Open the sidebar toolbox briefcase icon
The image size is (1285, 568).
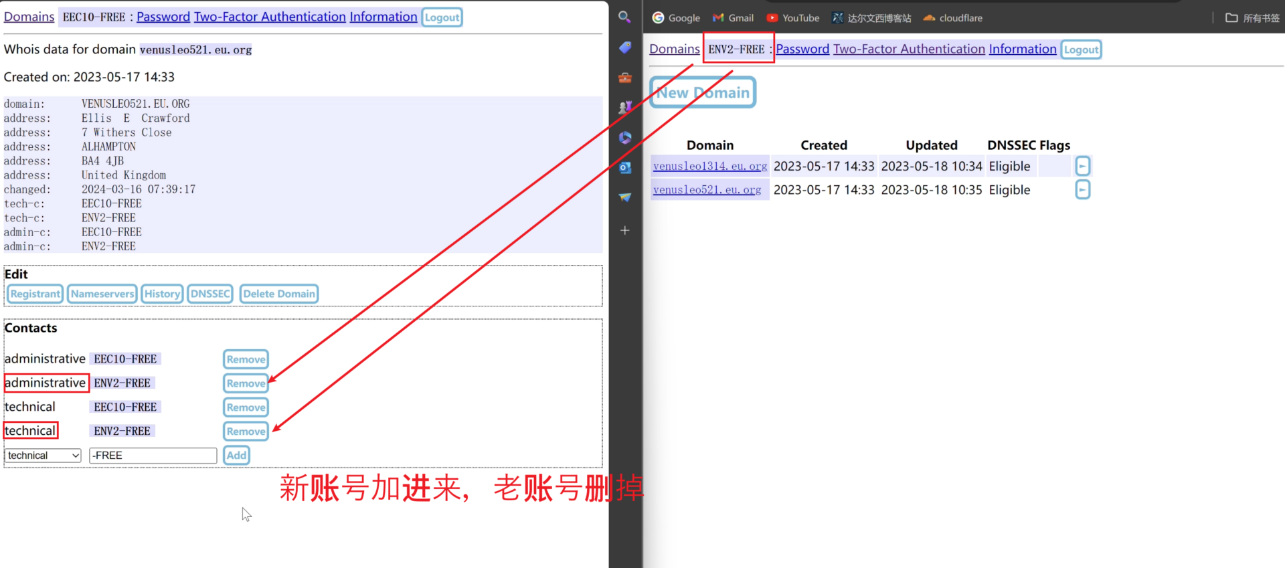pyautogui.click(x=624, y=78)
